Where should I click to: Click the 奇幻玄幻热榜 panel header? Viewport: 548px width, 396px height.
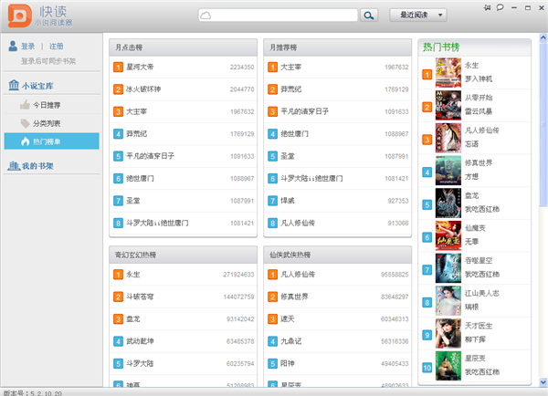(x=184, y=255)
